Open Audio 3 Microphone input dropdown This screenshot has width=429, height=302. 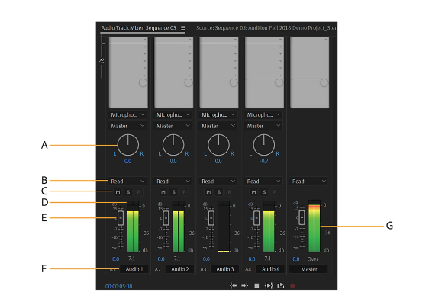[x=218, y=115]
